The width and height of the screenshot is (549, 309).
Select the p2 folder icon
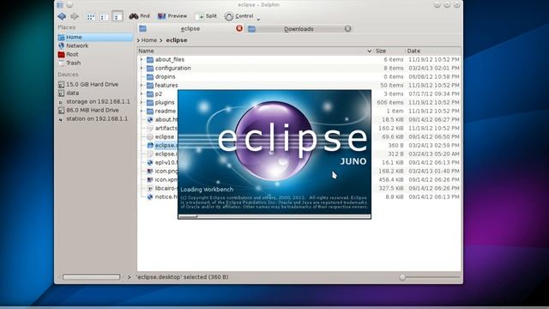(x=150, y=94)
